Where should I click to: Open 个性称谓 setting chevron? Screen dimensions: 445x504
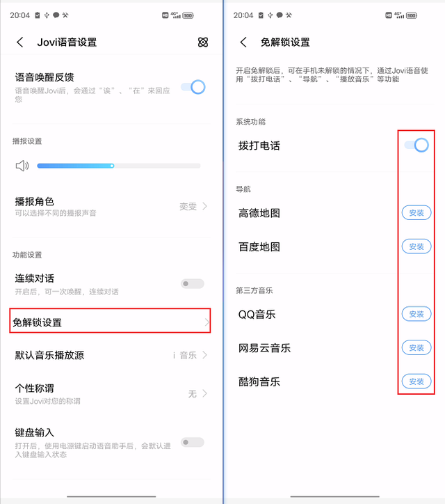205,393
